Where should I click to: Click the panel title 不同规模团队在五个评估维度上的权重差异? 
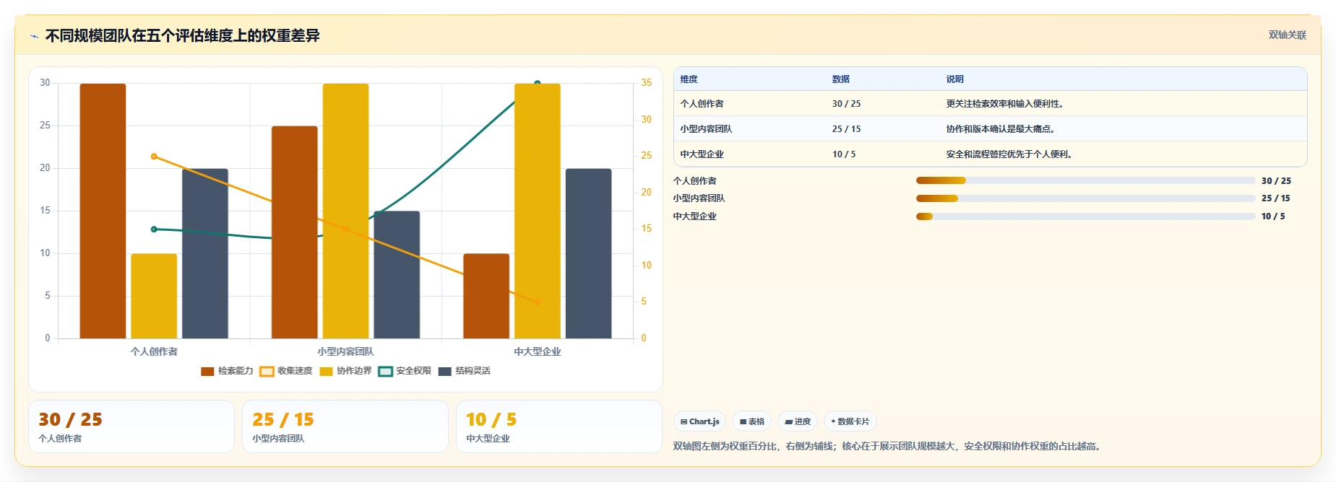click(x=182, y=36)
